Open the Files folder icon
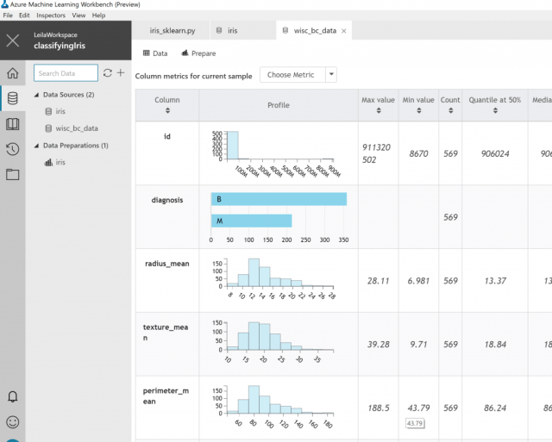The height and width of the screenshot is (442, 552). 13,174
